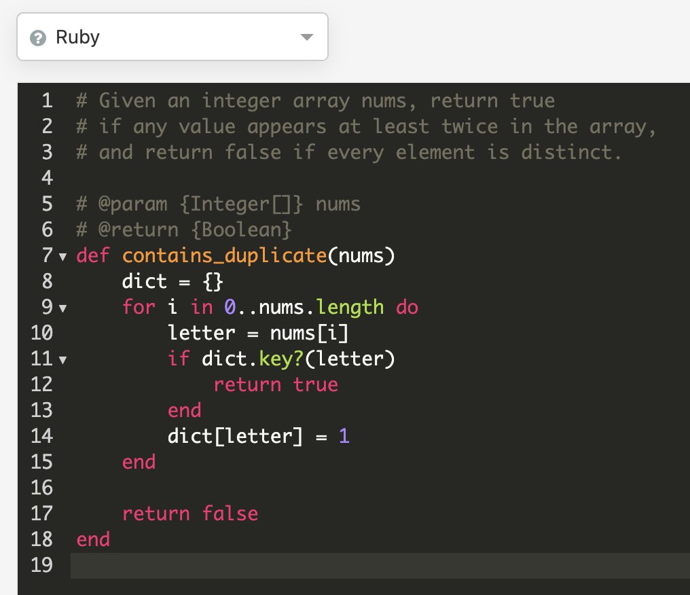Click the comment 'if any value appears'
Viewport: 690px width, 595px height.
(x=213, y=127)
